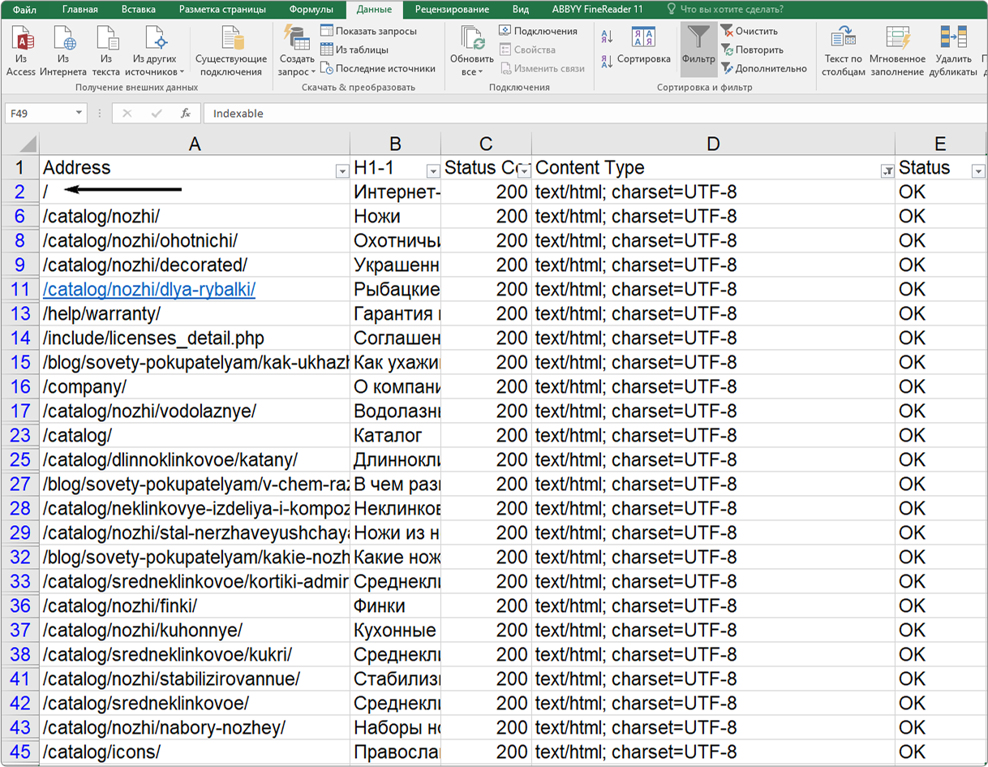Viewport: 988px width, 767px height.
Task: Switch to Вид tab
Action: (x=521, y=10)
